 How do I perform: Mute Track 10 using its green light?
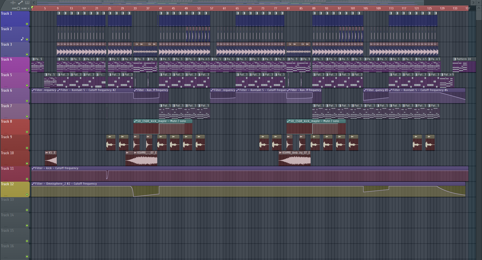pos(27,163)
